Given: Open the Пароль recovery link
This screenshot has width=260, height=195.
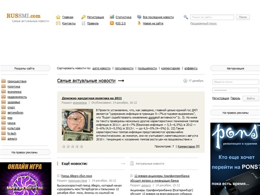Looking at the screenshot, I should click(x=235, y=98).
